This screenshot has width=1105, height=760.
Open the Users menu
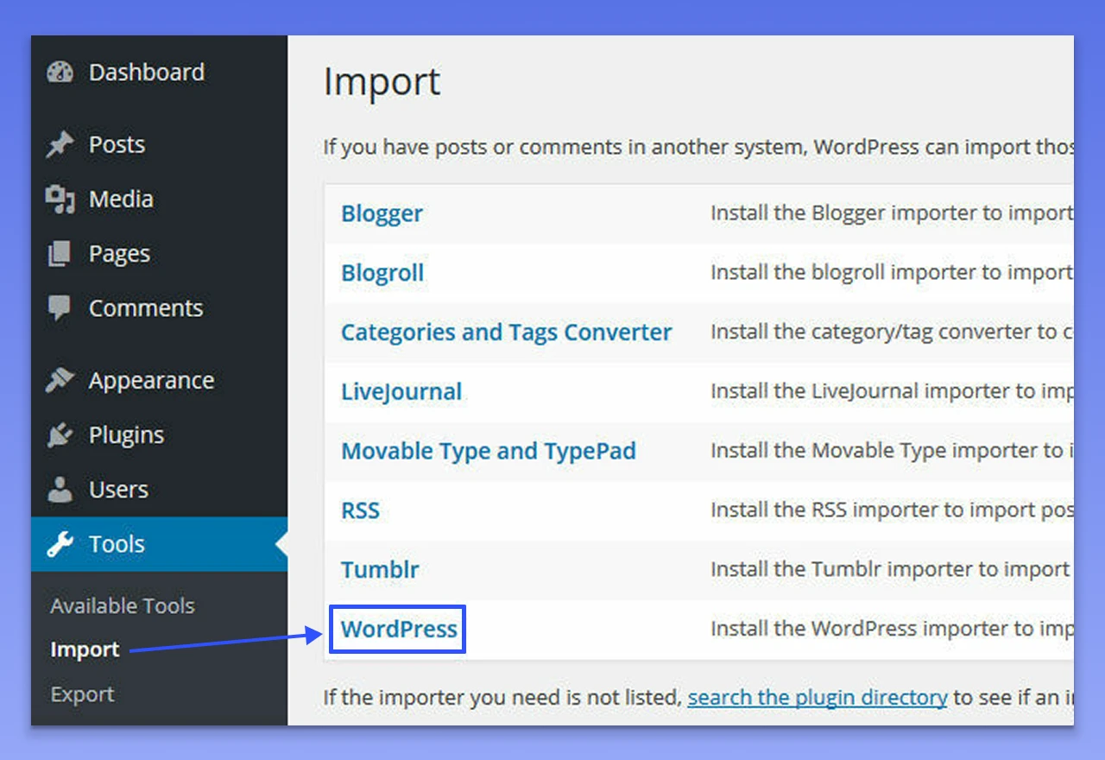pos(118,490)
